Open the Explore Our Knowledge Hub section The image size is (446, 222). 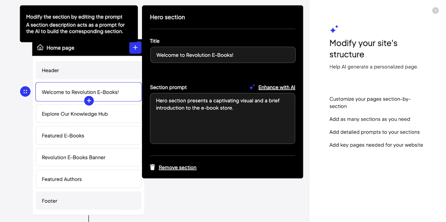pos(88,114)
